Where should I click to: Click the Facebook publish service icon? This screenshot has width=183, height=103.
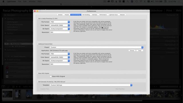pos(7,72)
